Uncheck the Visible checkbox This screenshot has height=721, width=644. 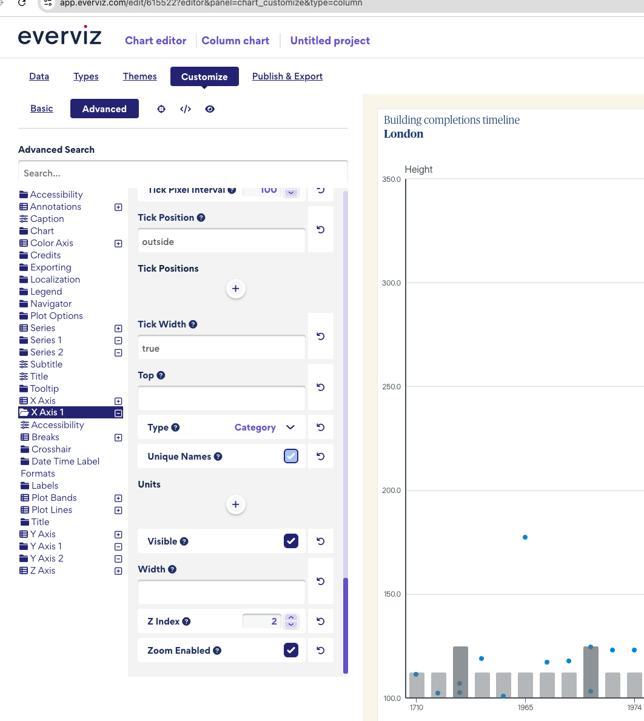click(291, 542)
